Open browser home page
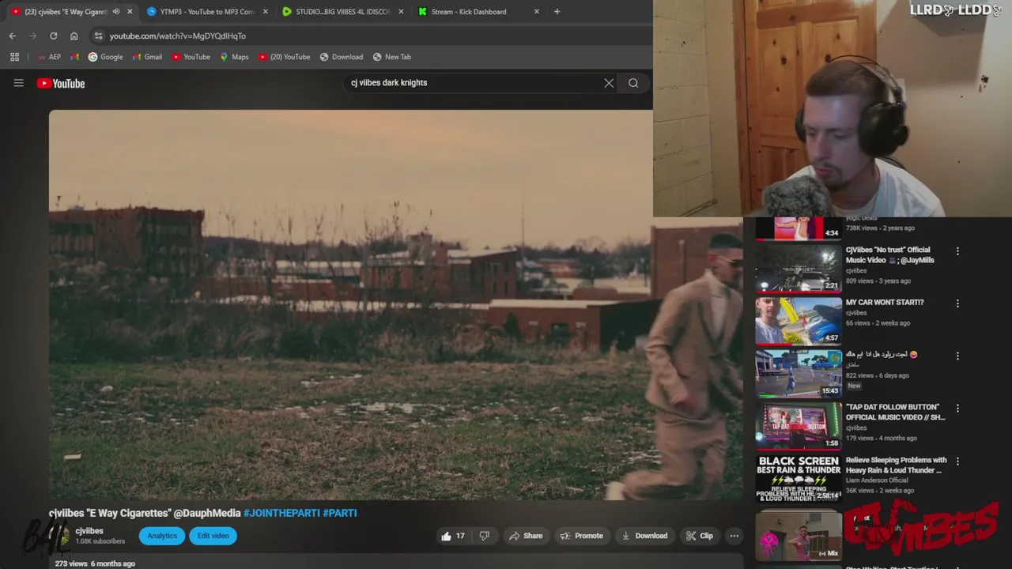The width and height of the screenshot is (1012, 569). [74, 36]
